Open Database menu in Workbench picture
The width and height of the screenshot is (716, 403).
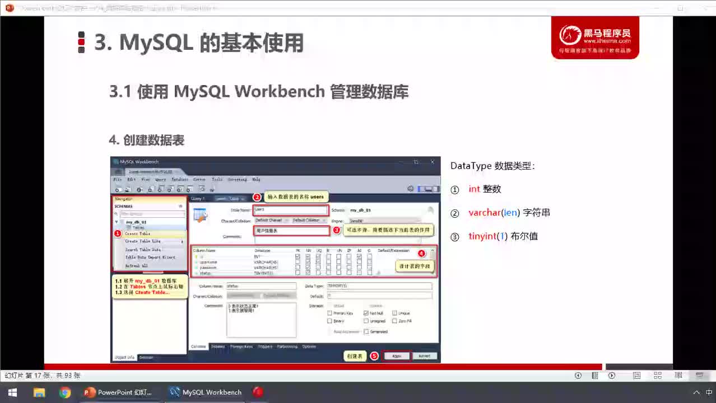(179, 180)
